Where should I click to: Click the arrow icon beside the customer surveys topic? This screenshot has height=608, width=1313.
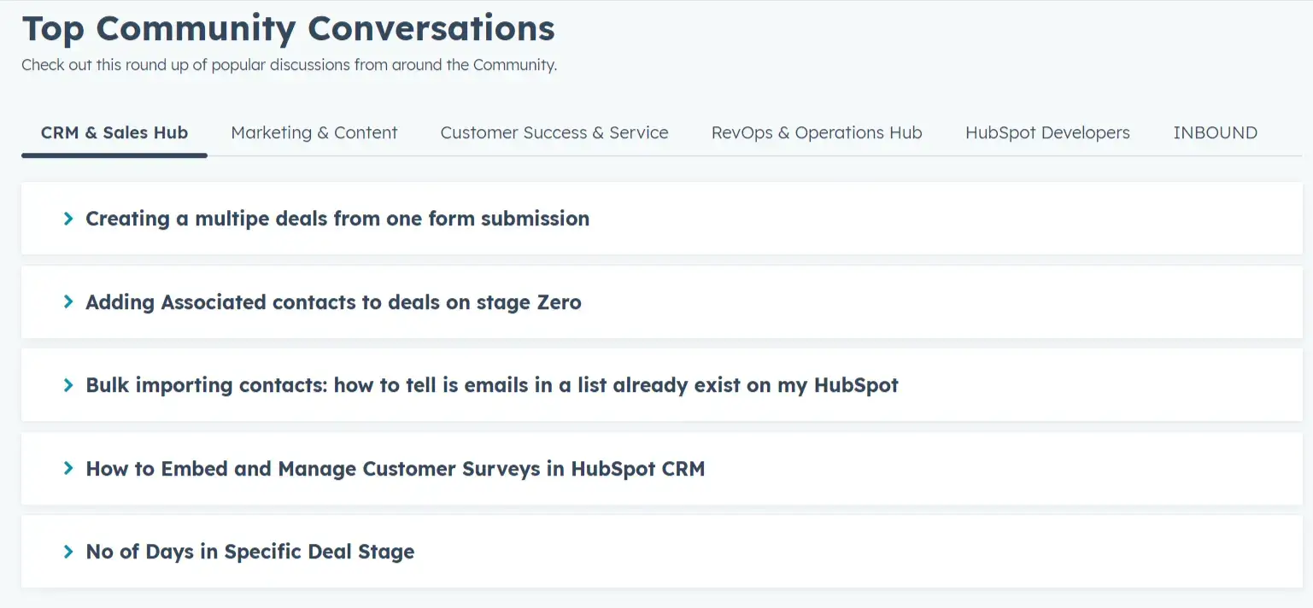(69, 468)
